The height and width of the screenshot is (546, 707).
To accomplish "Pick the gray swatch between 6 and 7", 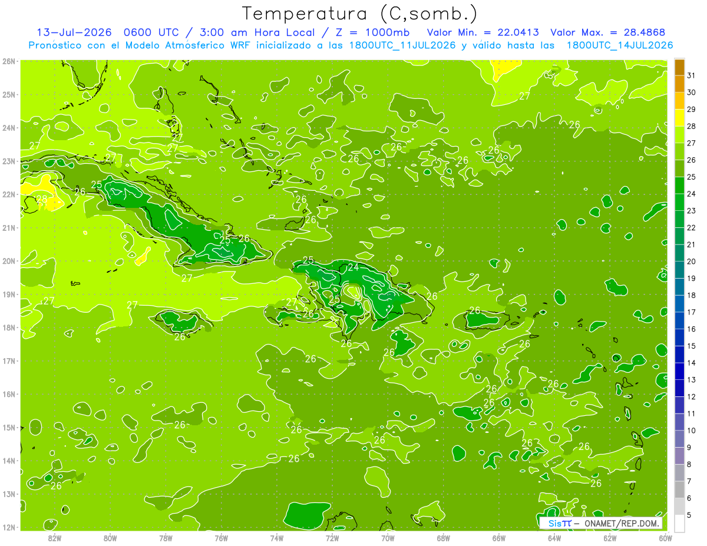I will click(x=679, y=489).
